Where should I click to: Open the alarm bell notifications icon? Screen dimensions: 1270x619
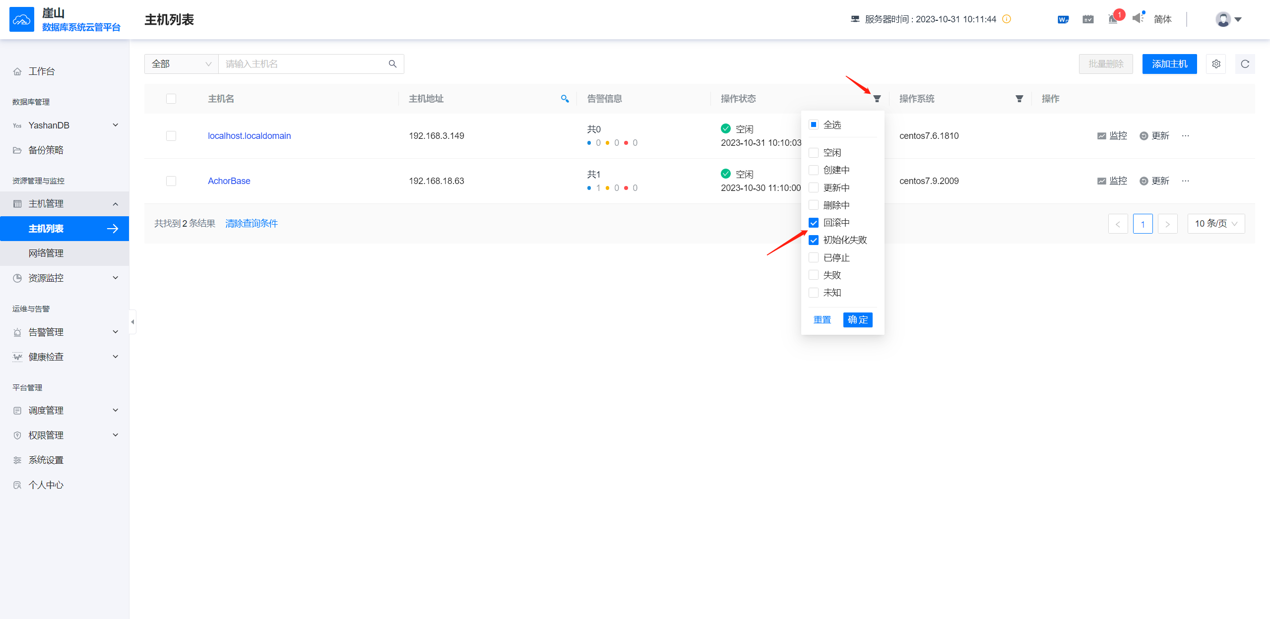point(1113,19)
